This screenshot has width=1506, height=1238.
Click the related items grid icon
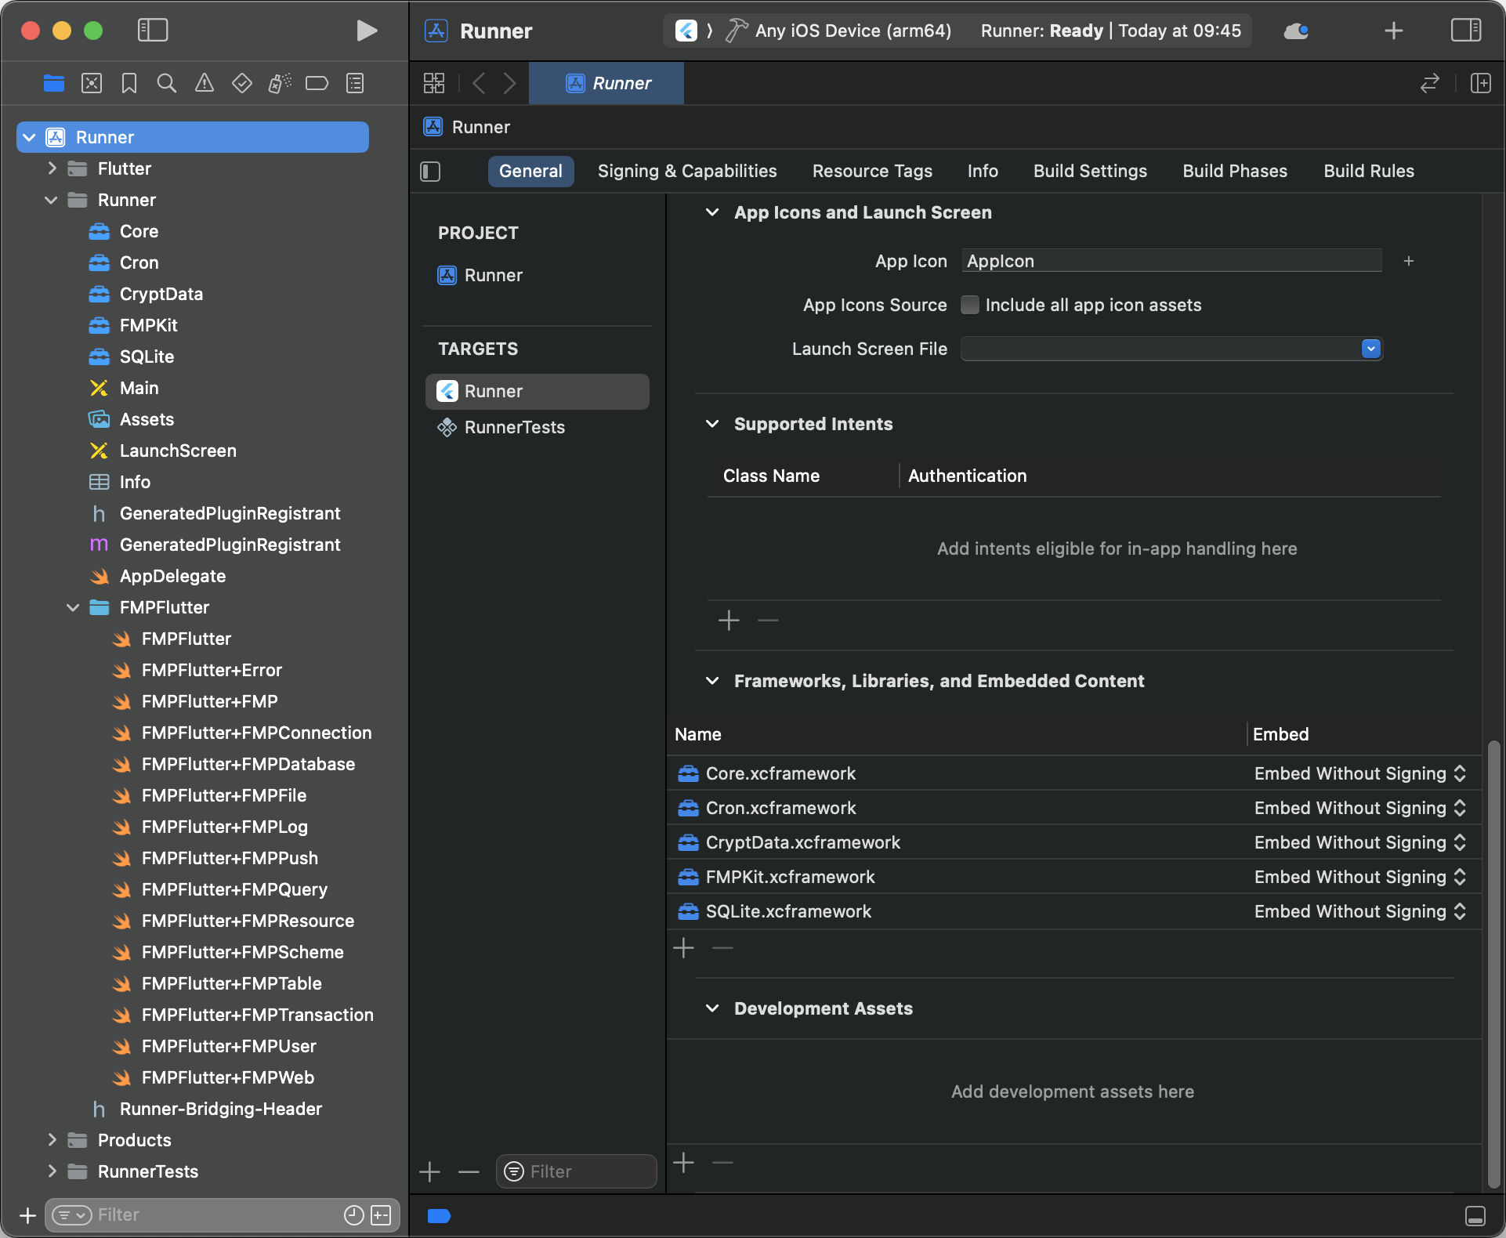click(434, 83)
